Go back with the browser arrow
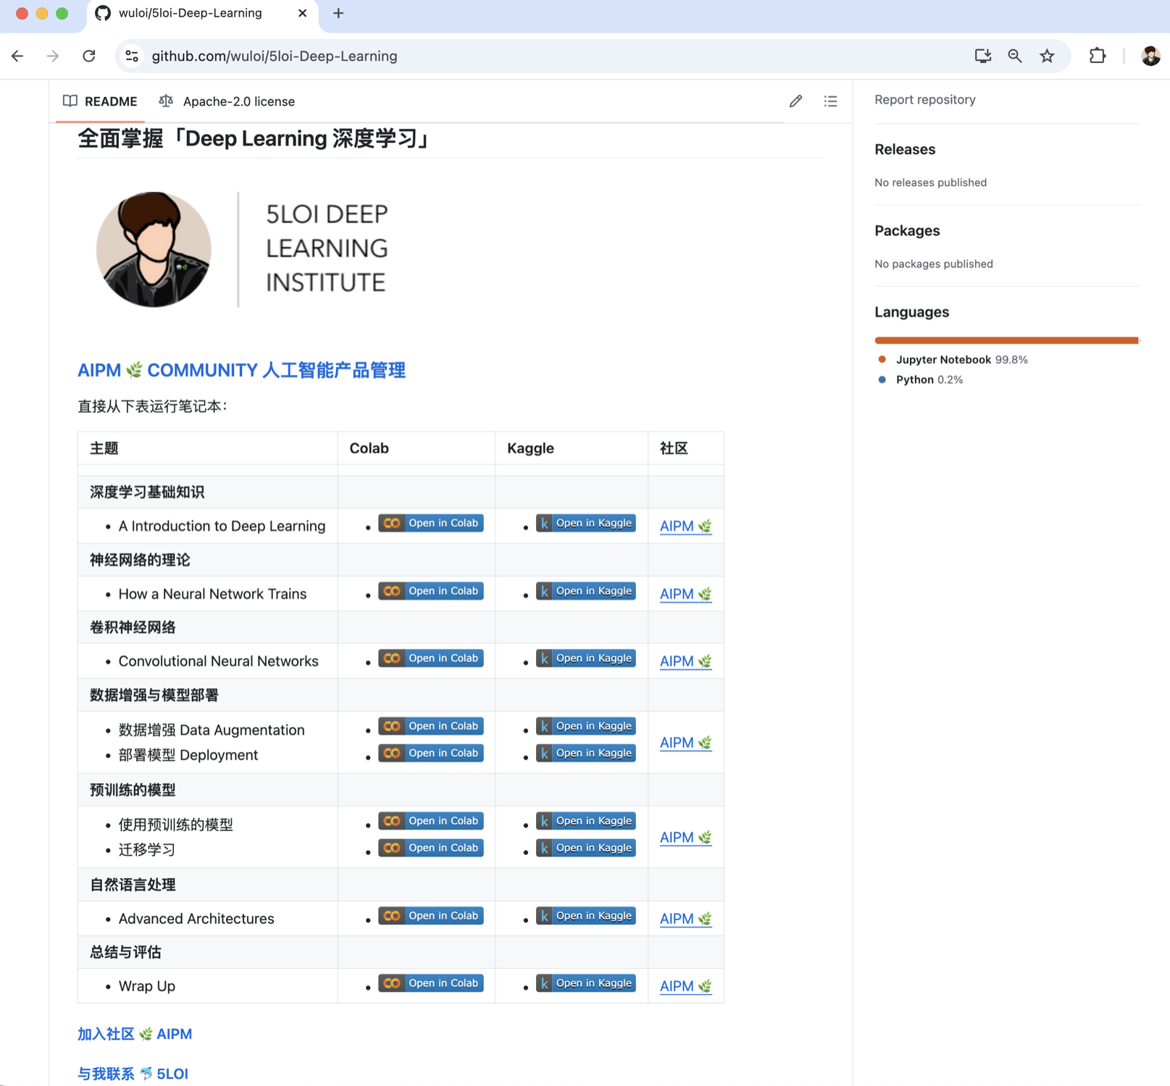The width and height of the screenshot is (1170, 1086). [x=18, y=56]
